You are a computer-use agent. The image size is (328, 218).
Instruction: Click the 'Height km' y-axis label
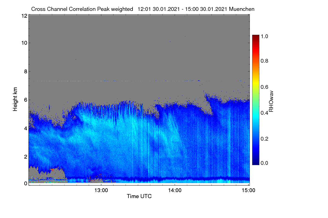15,99
